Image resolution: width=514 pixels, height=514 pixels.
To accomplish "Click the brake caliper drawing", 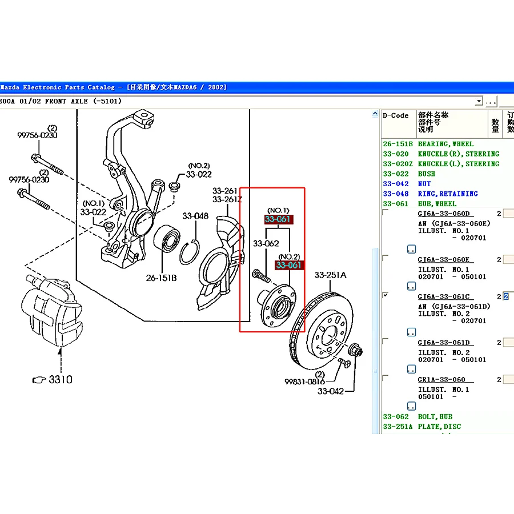I will pyautogui.click(x=53, y=310).
